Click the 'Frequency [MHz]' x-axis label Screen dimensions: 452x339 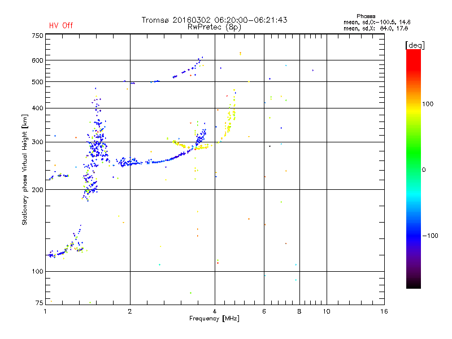(x=214, y=318)
